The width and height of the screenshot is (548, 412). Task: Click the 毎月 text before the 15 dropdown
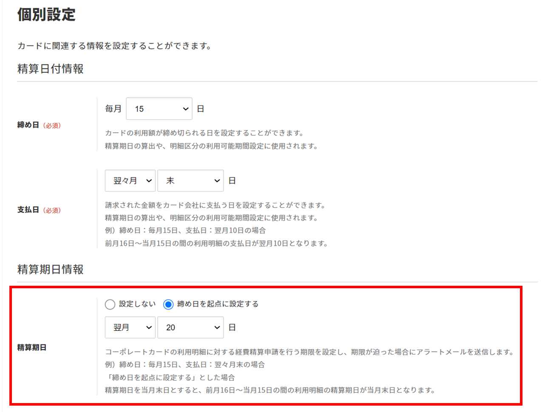(113, 109)
